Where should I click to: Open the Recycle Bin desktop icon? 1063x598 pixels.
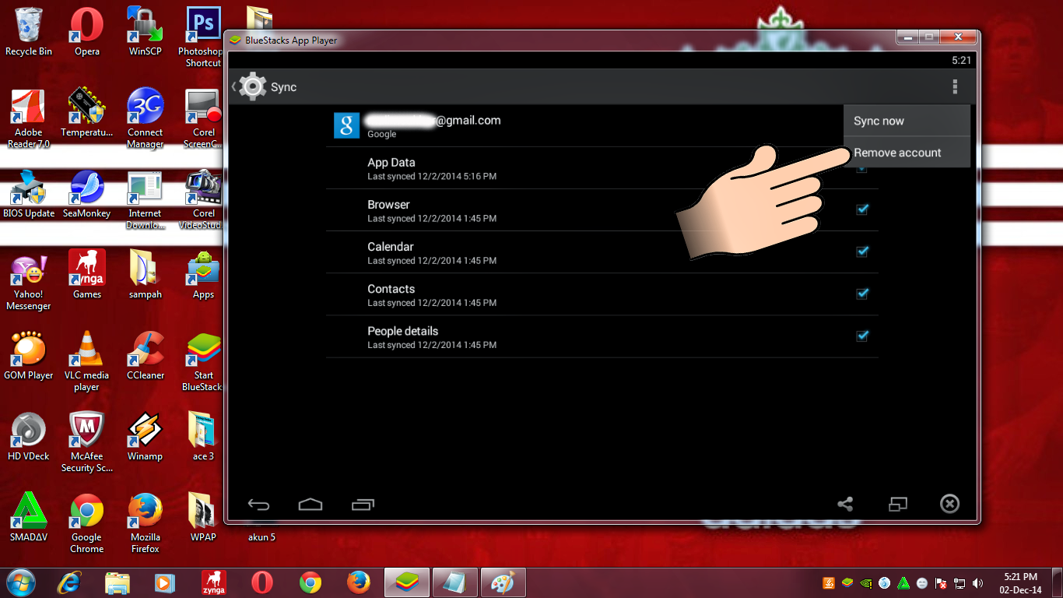[x=29, y=32]
